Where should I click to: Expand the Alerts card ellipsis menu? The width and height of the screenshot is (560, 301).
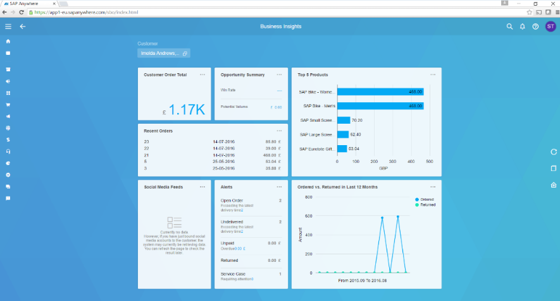tap(279, 187)
